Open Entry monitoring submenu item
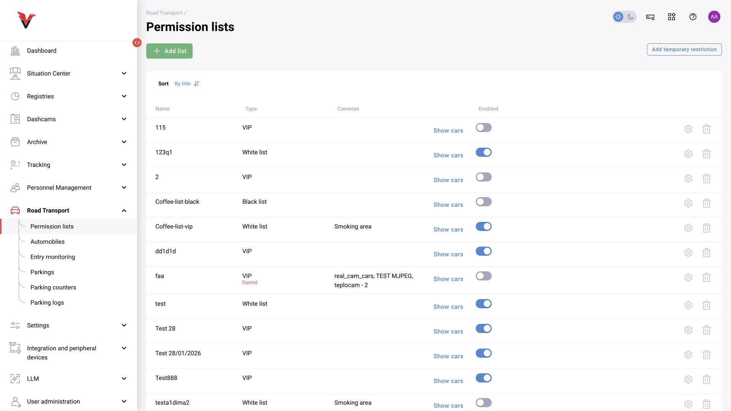Image resolution: width=731 pixels, height=411 pixels. (53, 257)
